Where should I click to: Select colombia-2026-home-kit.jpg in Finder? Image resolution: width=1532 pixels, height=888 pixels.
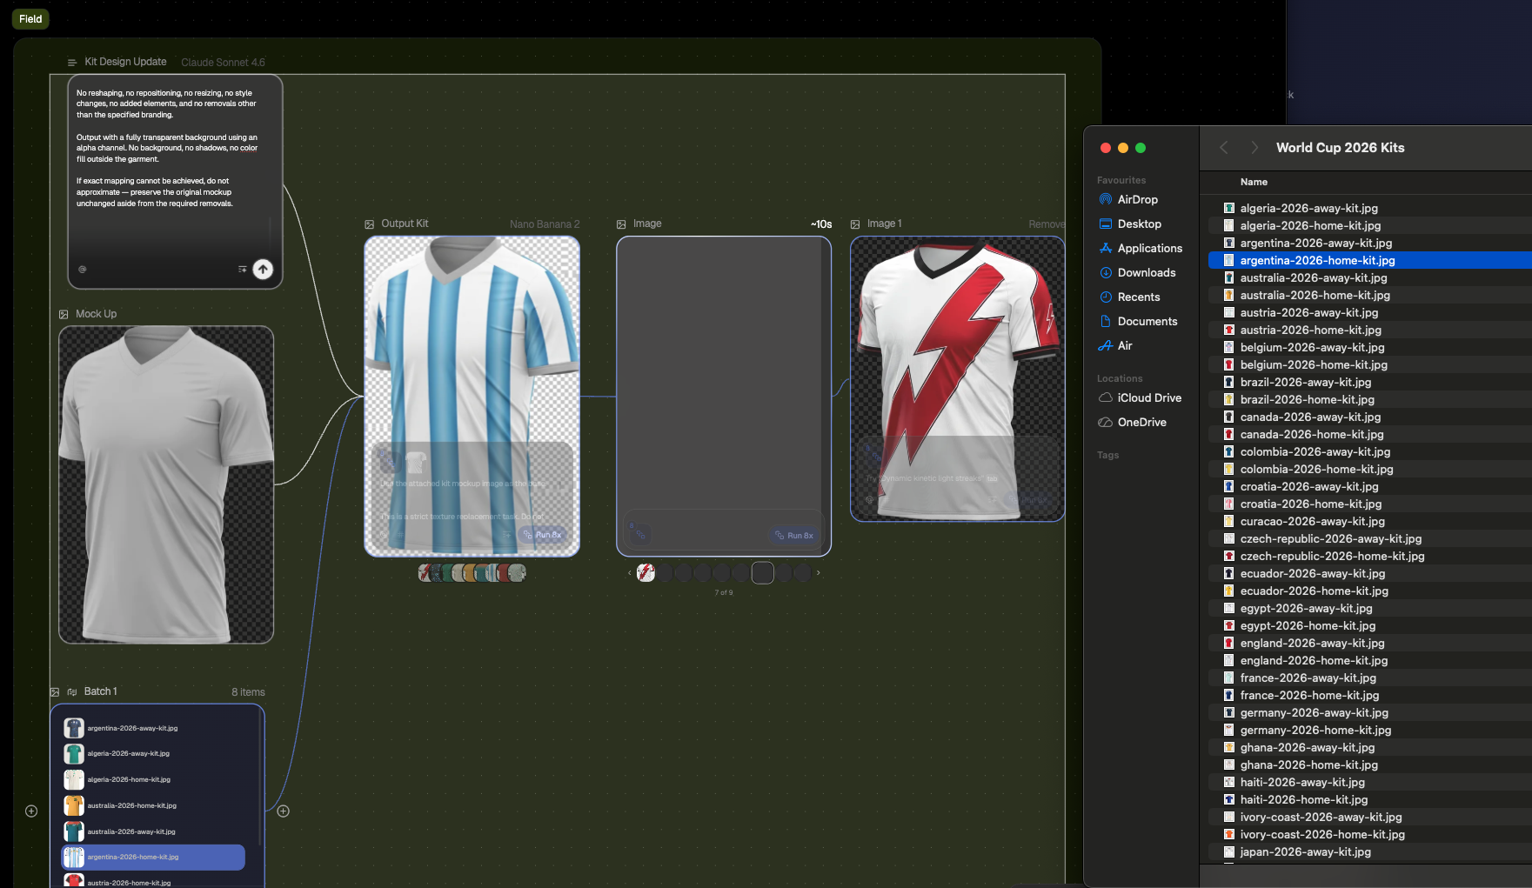[x=1370, y=470]
